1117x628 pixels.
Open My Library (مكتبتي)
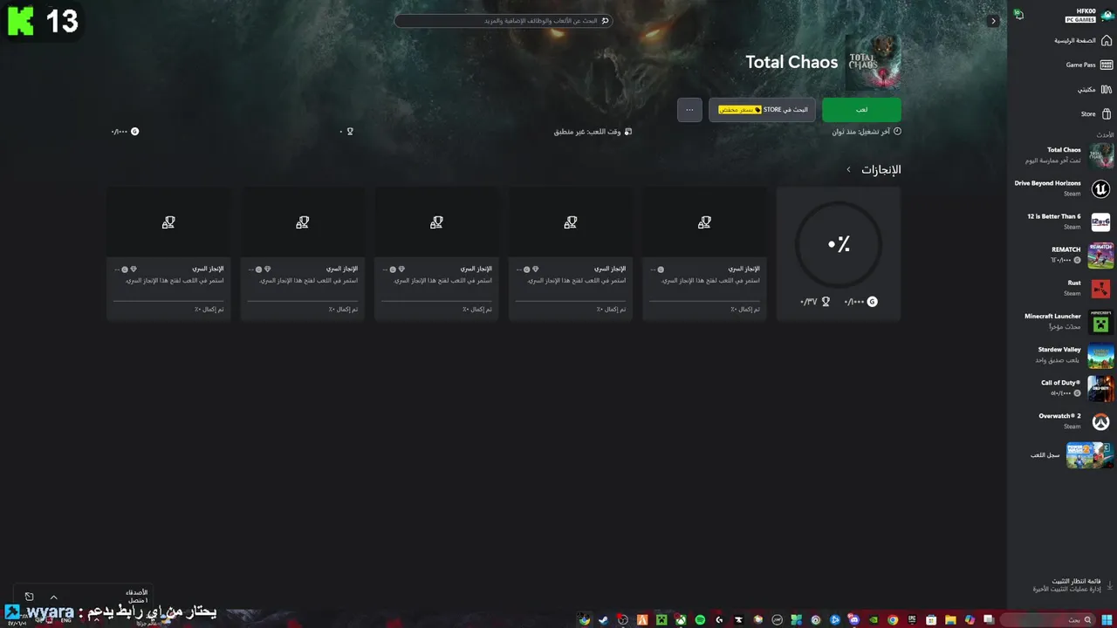(x=1093, y=89)
